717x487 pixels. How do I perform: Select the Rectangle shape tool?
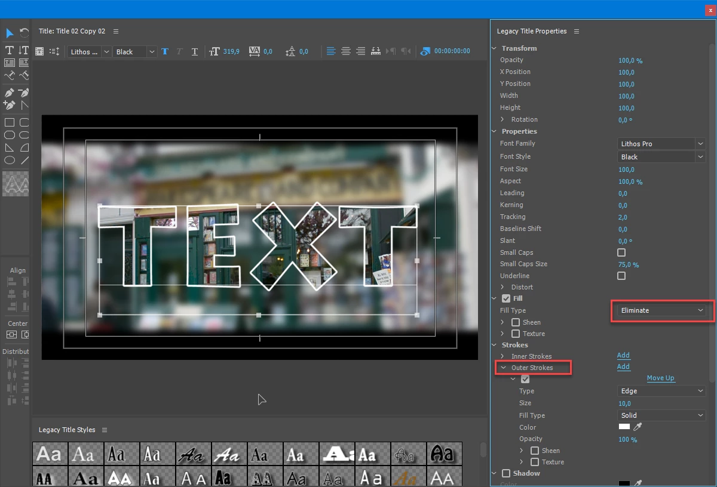pyautogui.click(x=10, y=122)
